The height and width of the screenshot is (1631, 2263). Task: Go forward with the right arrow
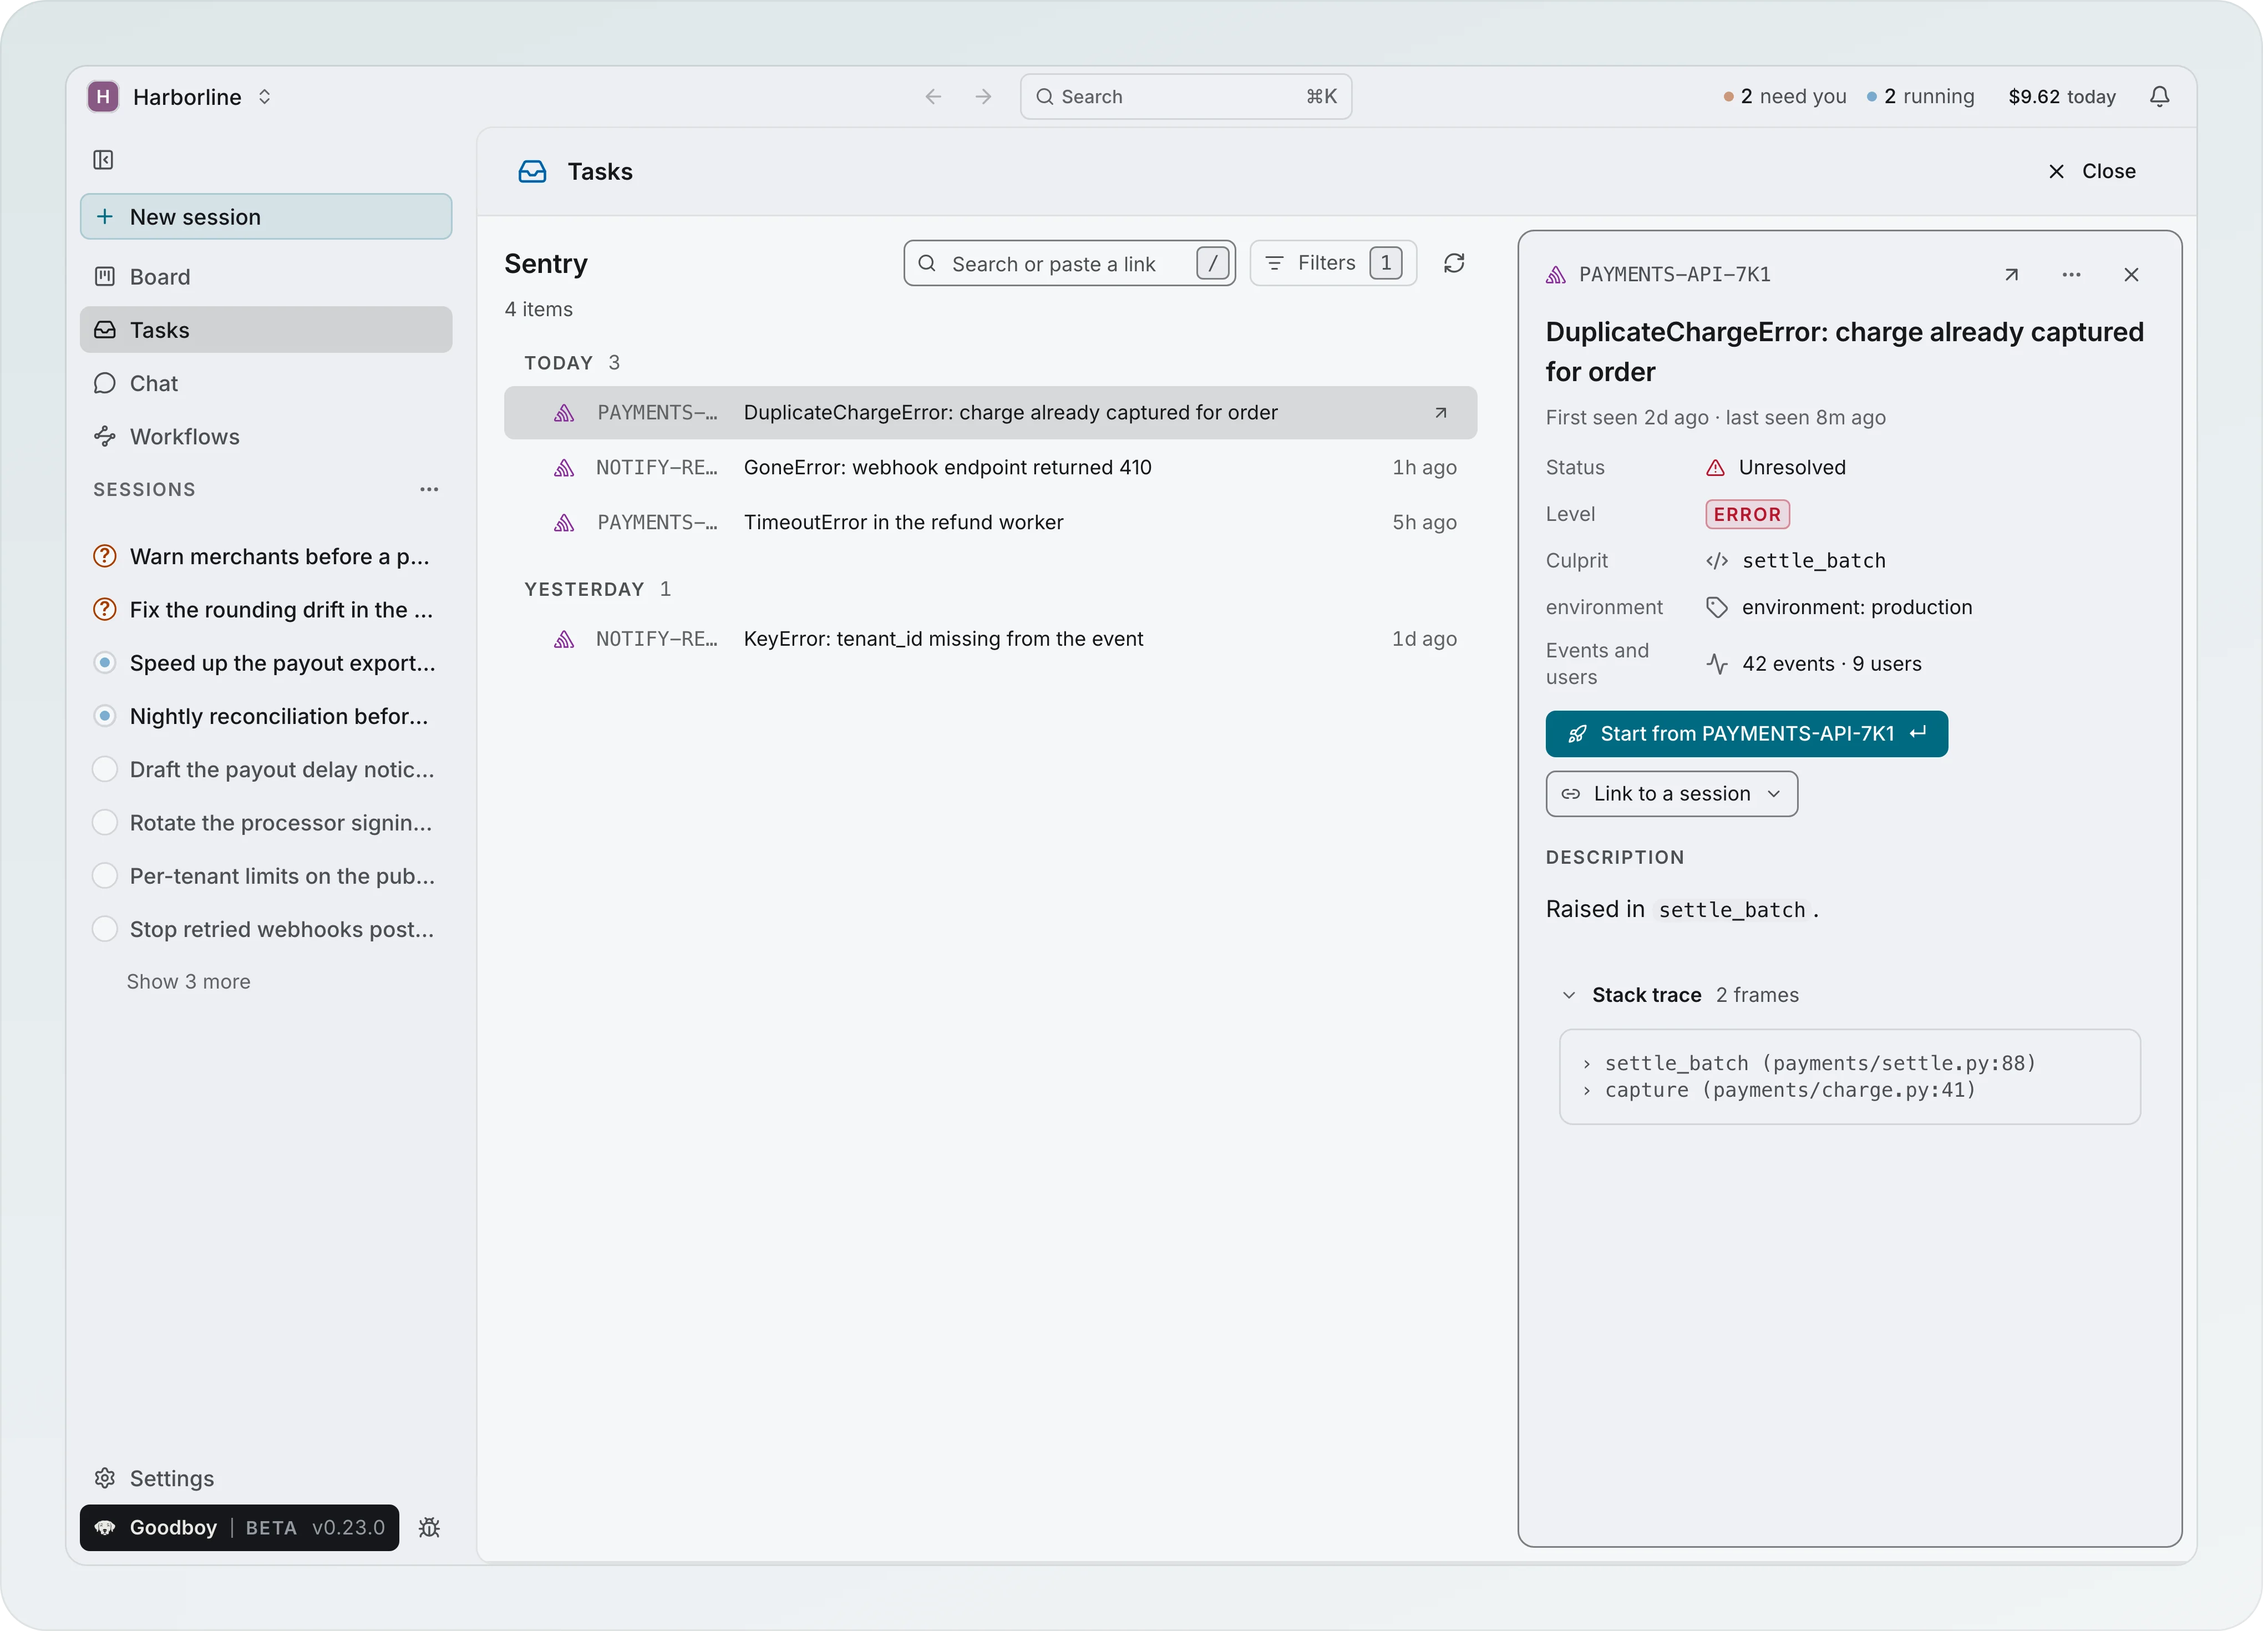[984, 97]
